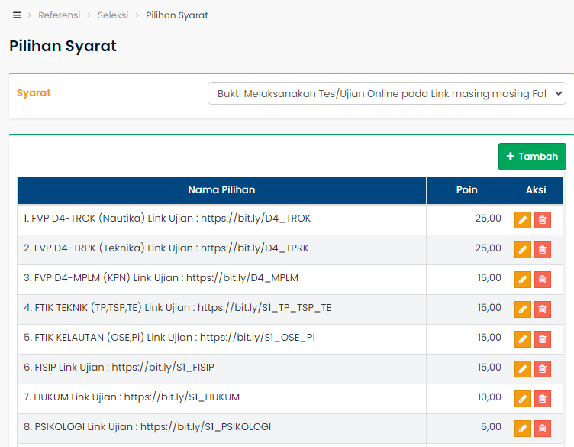Go to Referensi in breadcrumb
This screenshot has width=574, height=447.
(60, 15)
